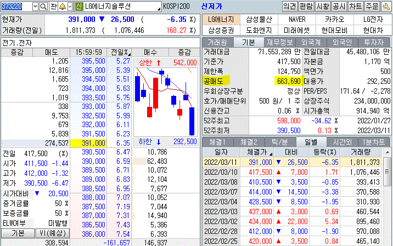The height and width of the screenshot is (246, 393).
Task: Click the ask price 393,000
Action: (x=93, y=106)
